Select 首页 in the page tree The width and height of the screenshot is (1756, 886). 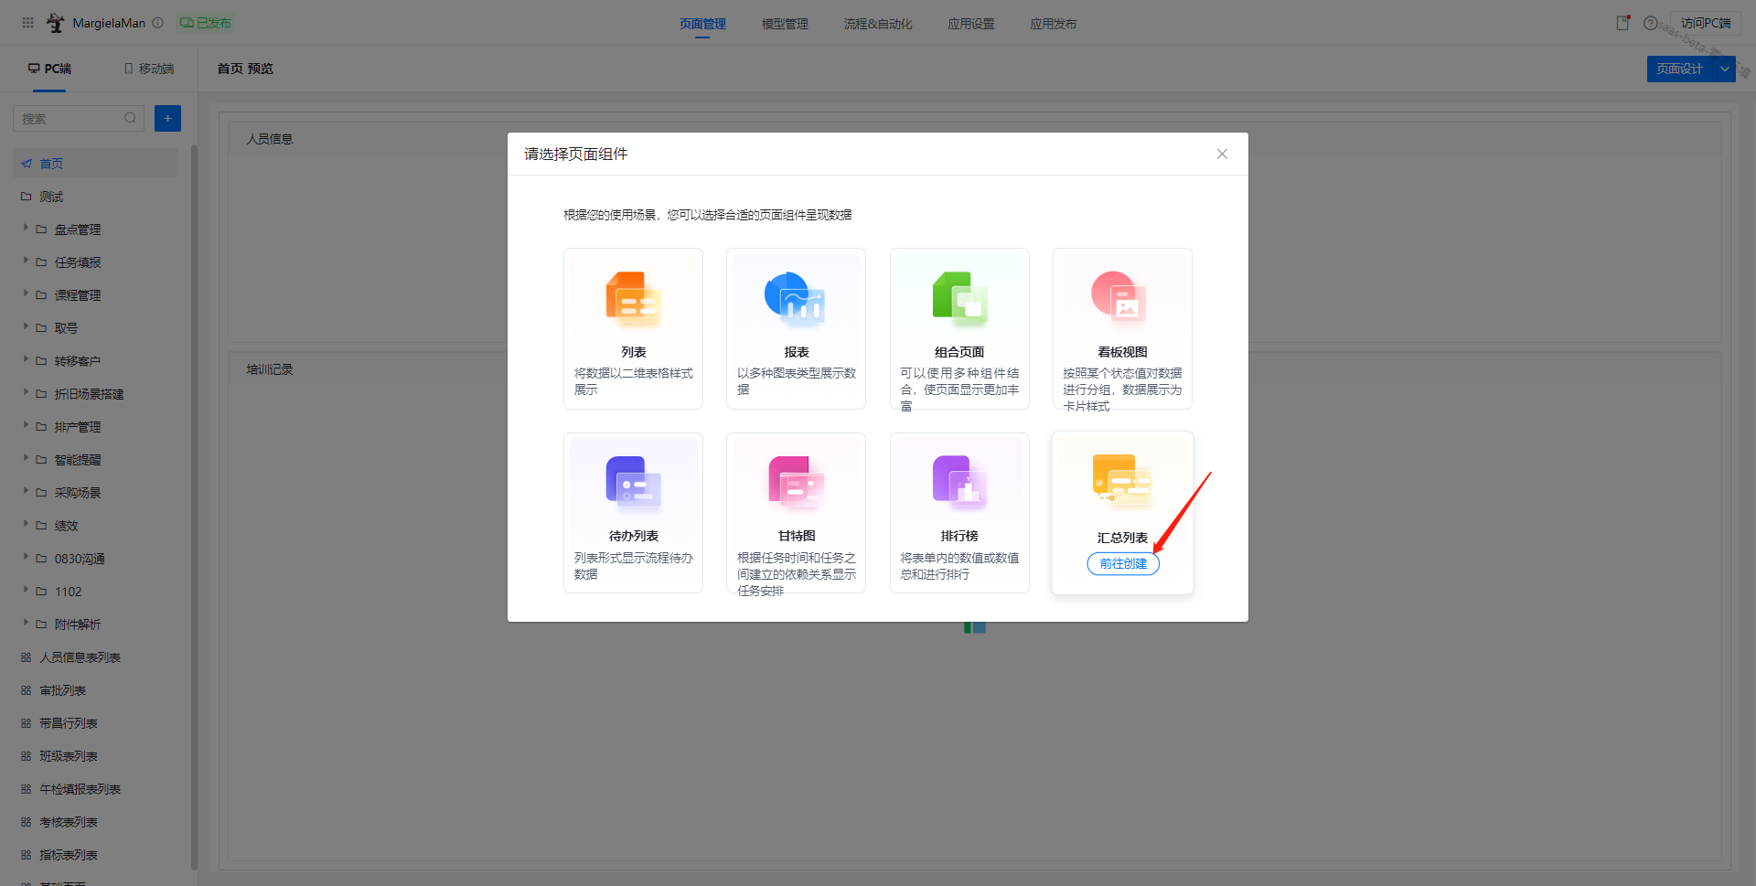[96, 164]
